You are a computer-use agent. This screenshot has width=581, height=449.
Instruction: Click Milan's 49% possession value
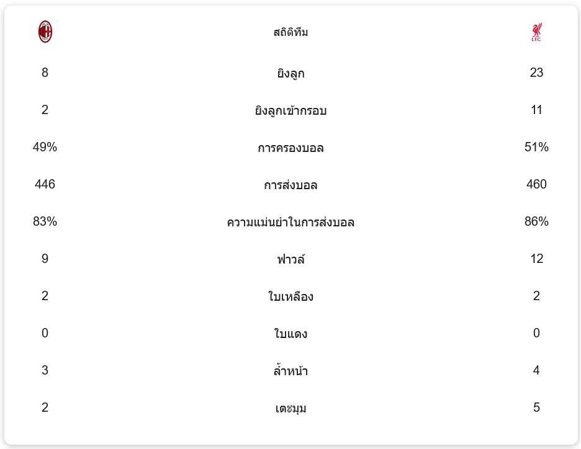click(45, 147)
